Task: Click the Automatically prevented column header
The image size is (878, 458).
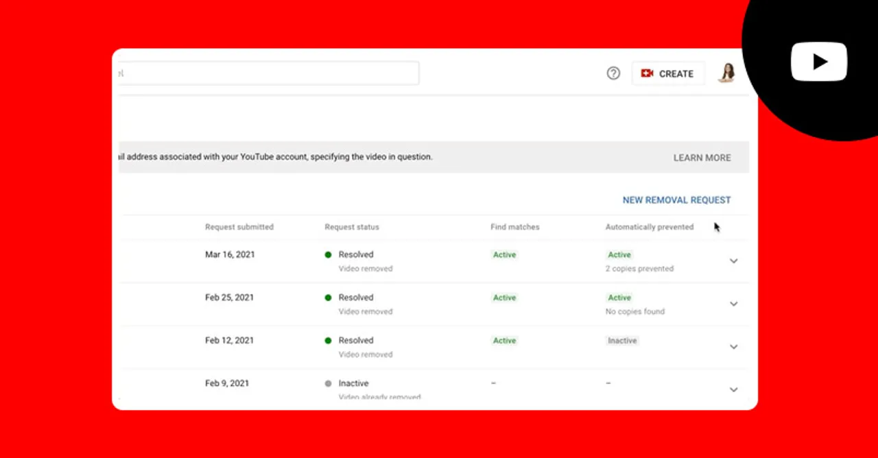Action: [650, 227]
